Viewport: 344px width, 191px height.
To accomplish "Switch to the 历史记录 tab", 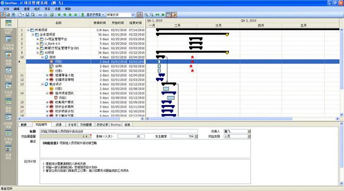I will click(x=102, y=125).
